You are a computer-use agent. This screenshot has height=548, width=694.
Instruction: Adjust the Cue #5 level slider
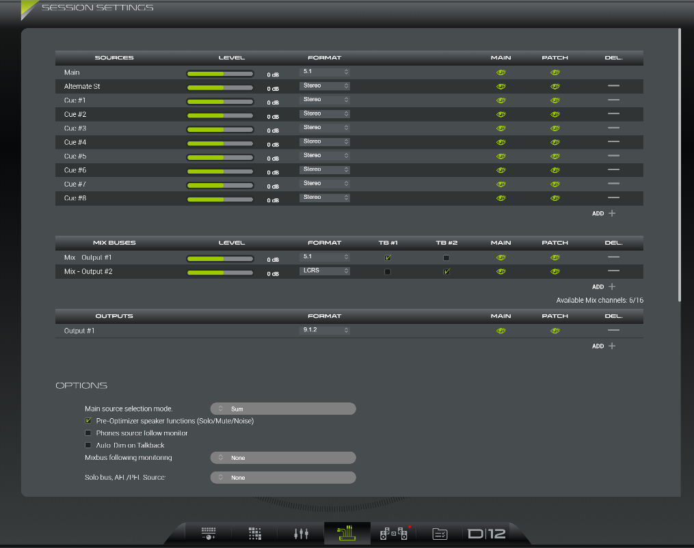220,157
